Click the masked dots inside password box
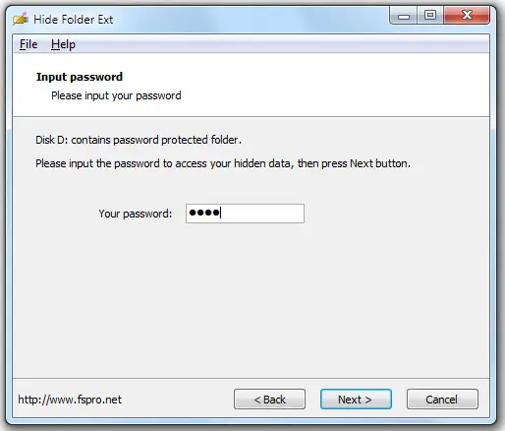The height and width of the screenshot is (431, 505). (x=204, y=213)
